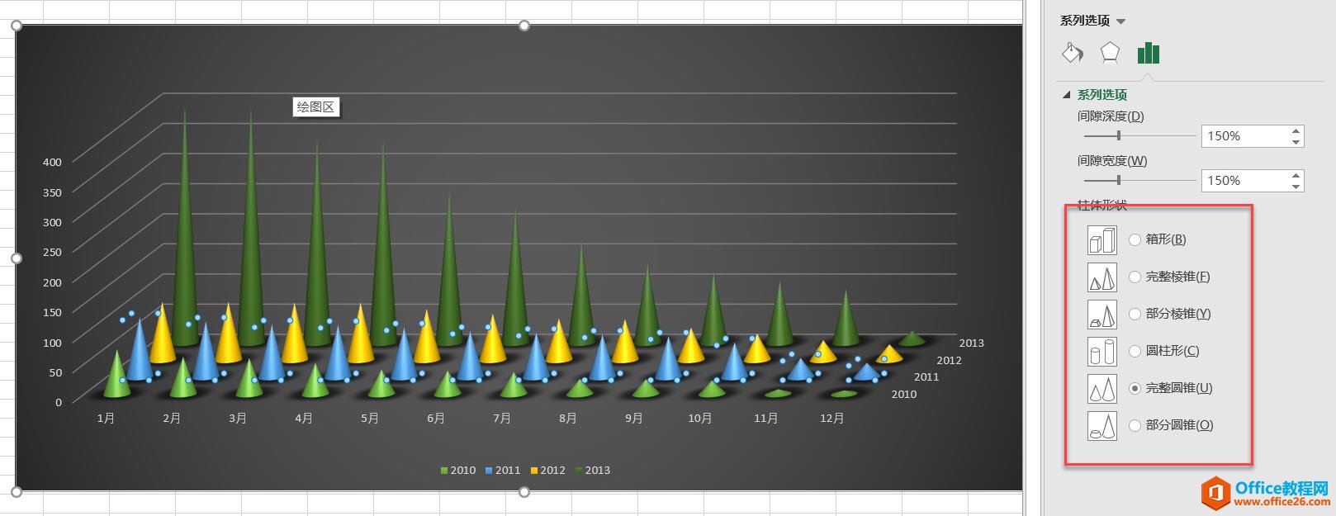Click the 2010 legend entry
Viewport: 1336px width, 516px height.
click(x=457, y=471)
